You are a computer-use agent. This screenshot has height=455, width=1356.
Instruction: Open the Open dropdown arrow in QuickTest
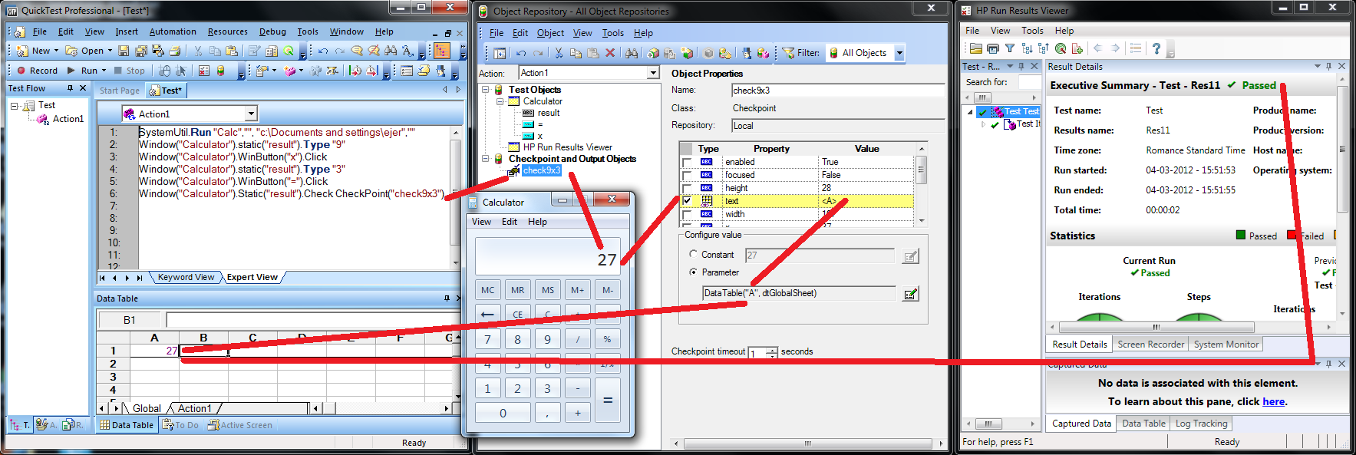(110, 51)
